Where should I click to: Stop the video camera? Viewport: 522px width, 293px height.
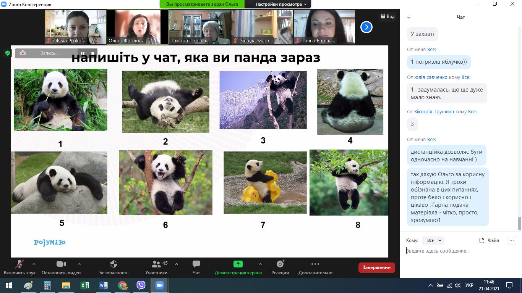[x=61, y=264]
